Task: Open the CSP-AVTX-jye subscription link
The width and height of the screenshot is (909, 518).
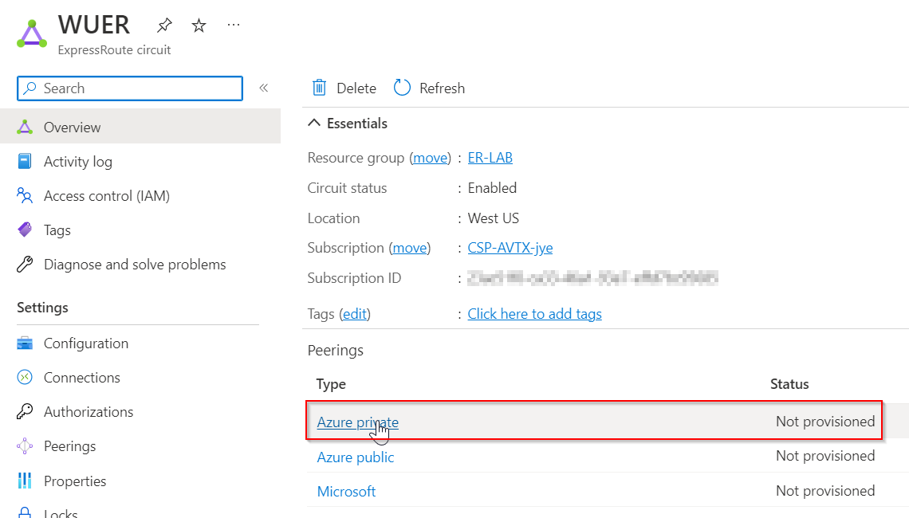Action: (510, 248)
